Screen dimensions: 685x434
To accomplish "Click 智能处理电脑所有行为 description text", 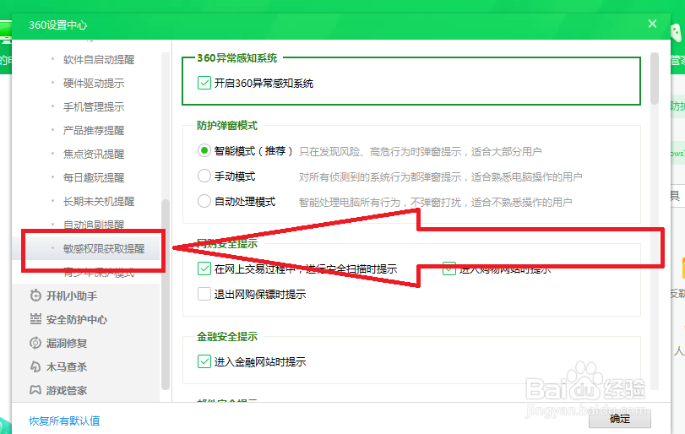I will click(x=436, y=202).
